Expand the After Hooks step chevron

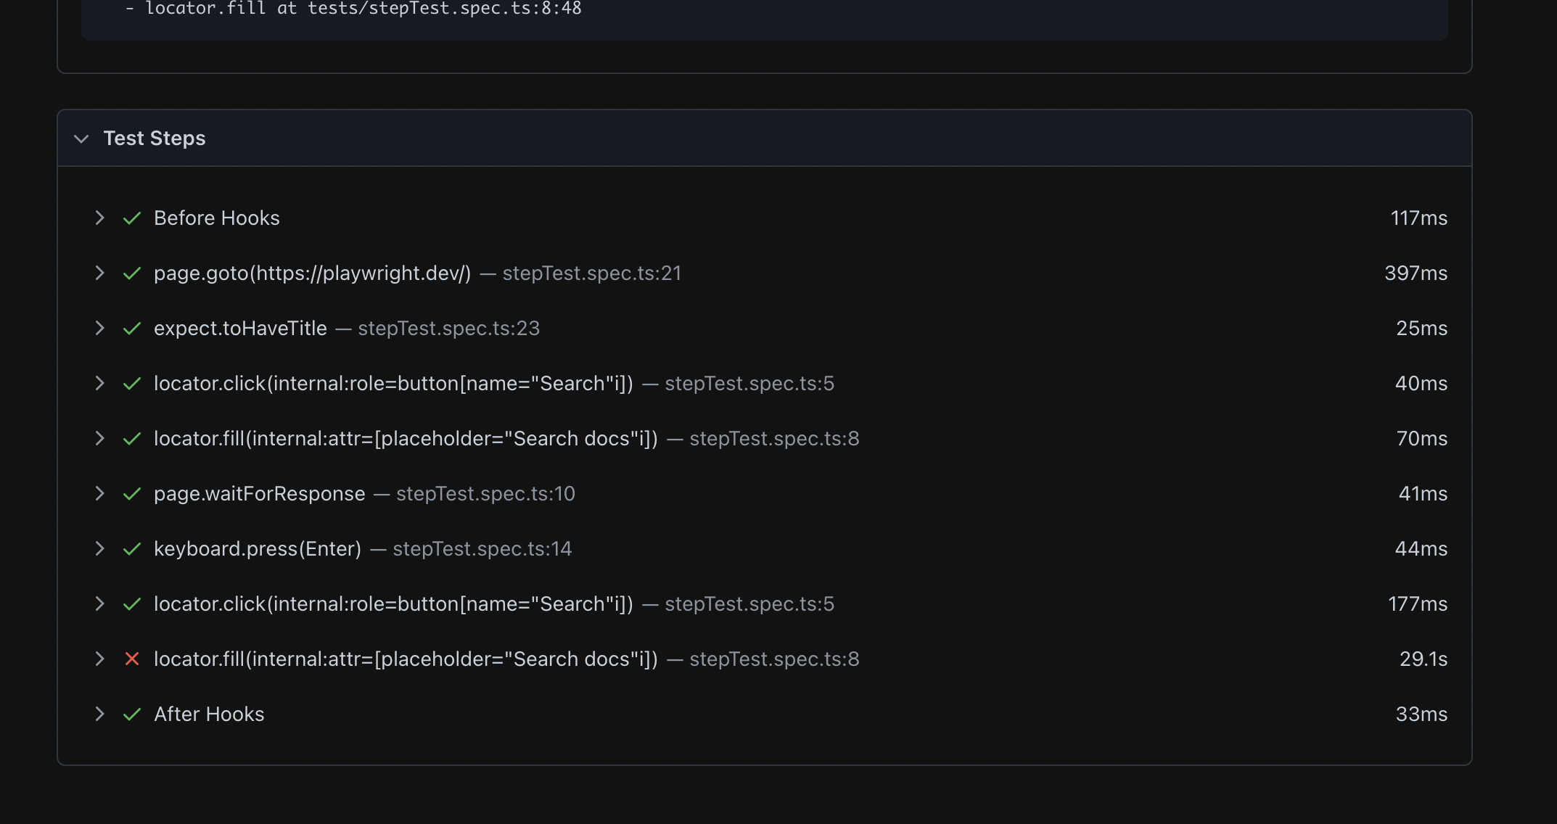click(100, 714)
